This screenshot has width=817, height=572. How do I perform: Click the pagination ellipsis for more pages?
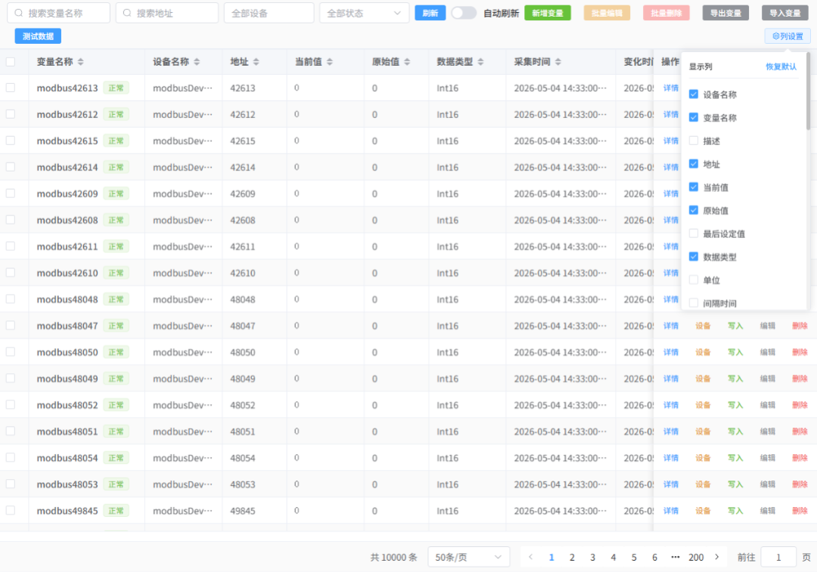(676, 557)
